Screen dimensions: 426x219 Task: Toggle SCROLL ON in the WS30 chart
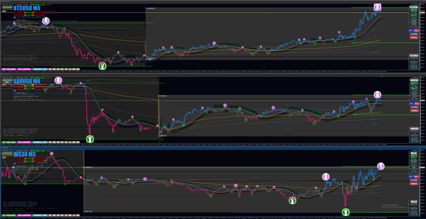pyautogui.click(x=40, y=215)
